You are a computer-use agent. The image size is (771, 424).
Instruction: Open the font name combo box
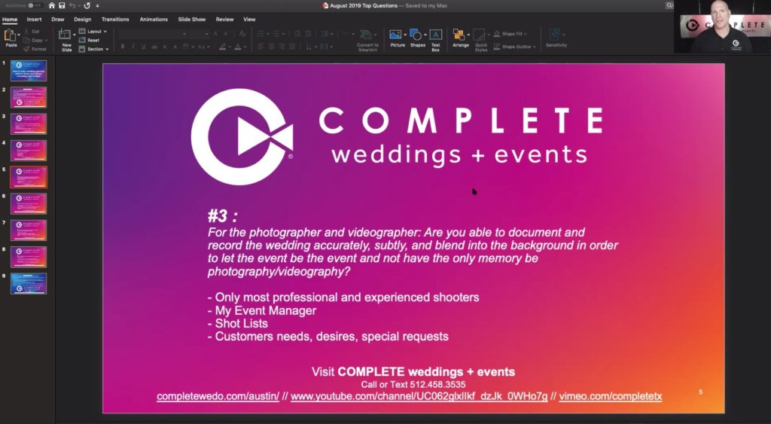coord(154,33)
